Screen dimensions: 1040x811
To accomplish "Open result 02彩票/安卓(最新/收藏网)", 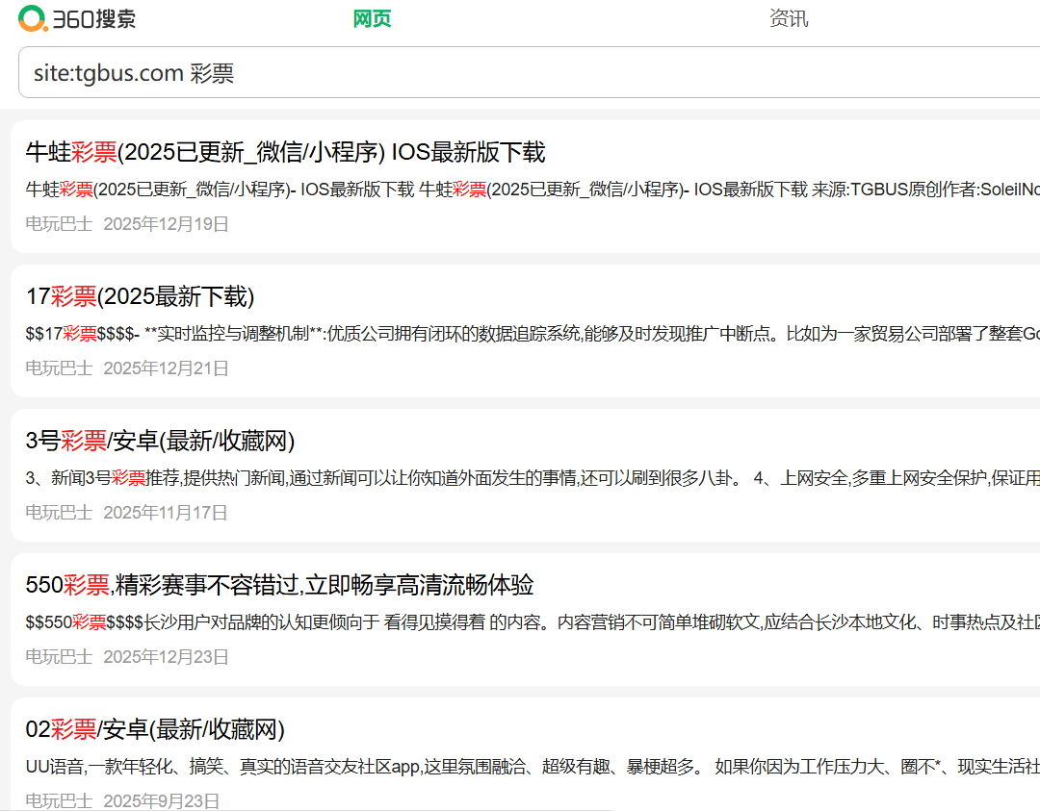I will pyautogui.click(x=155, y=729).
